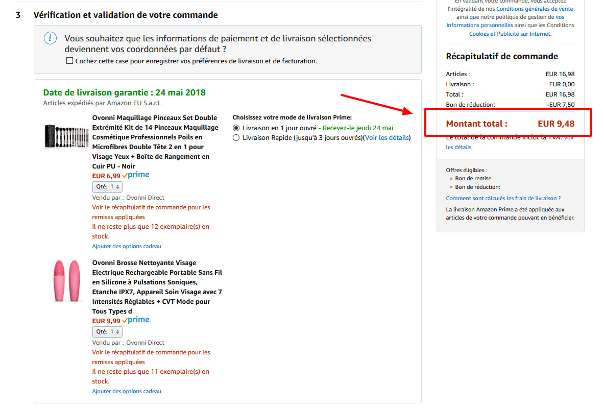
Task: Click Ajouter des options cadeau for brush set
Action: click(x=126, y=246)
